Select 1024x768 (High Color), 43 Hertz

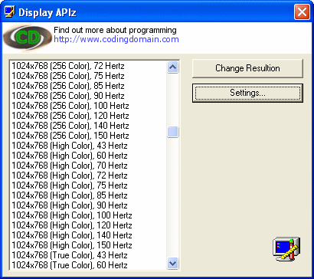pos(88,146)
